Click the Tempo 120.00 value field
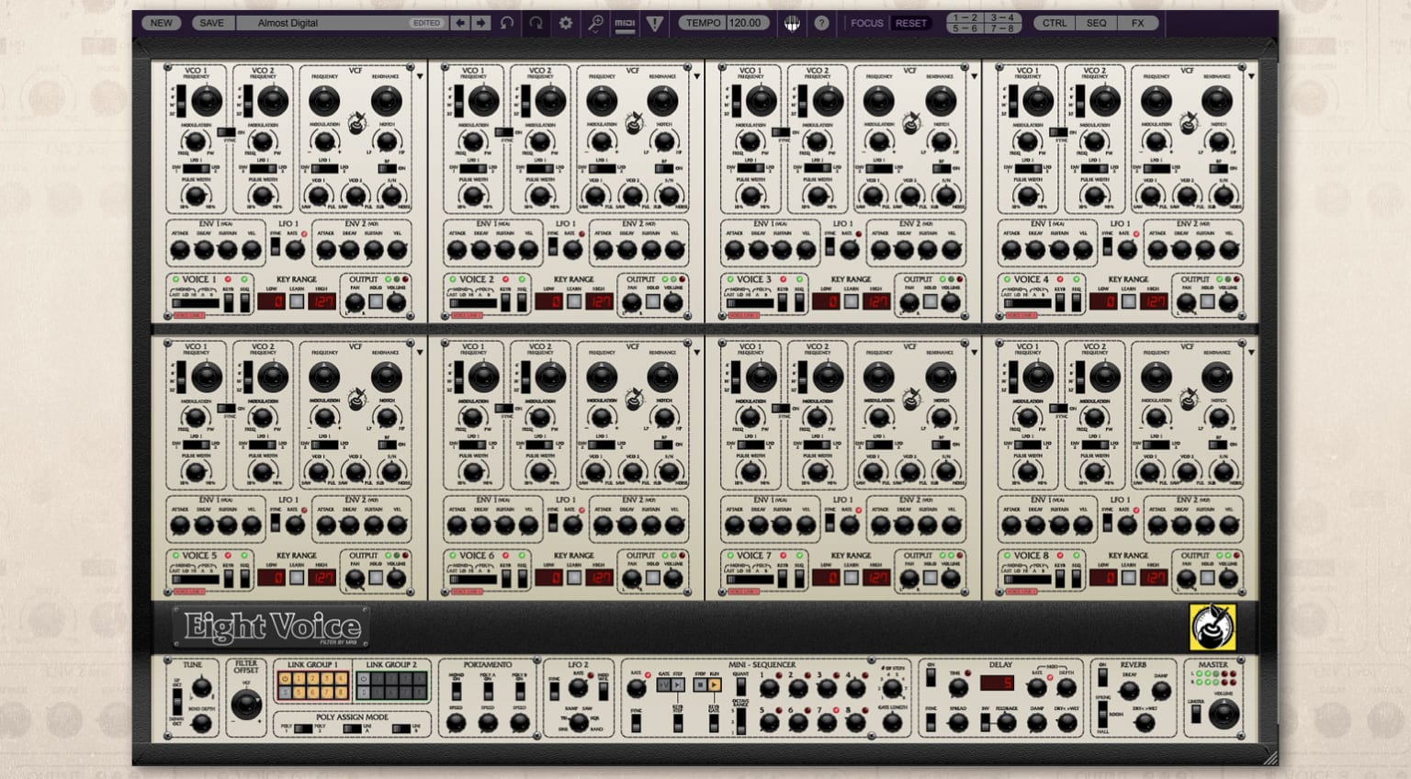 coord(746,23)
